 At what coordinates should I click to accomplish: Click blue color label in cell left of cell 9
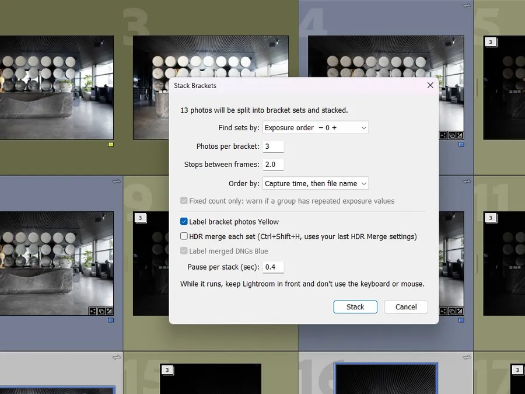(x=111, y=320)
